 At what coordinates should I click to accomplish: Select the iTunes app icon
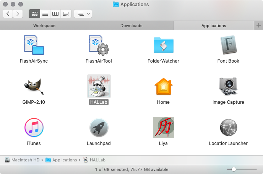34,127
